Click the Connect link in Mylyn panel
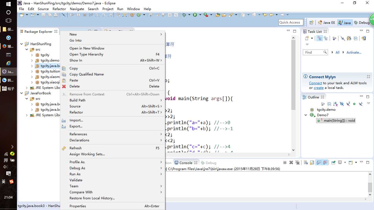374x210 pixels. [315, 83]
